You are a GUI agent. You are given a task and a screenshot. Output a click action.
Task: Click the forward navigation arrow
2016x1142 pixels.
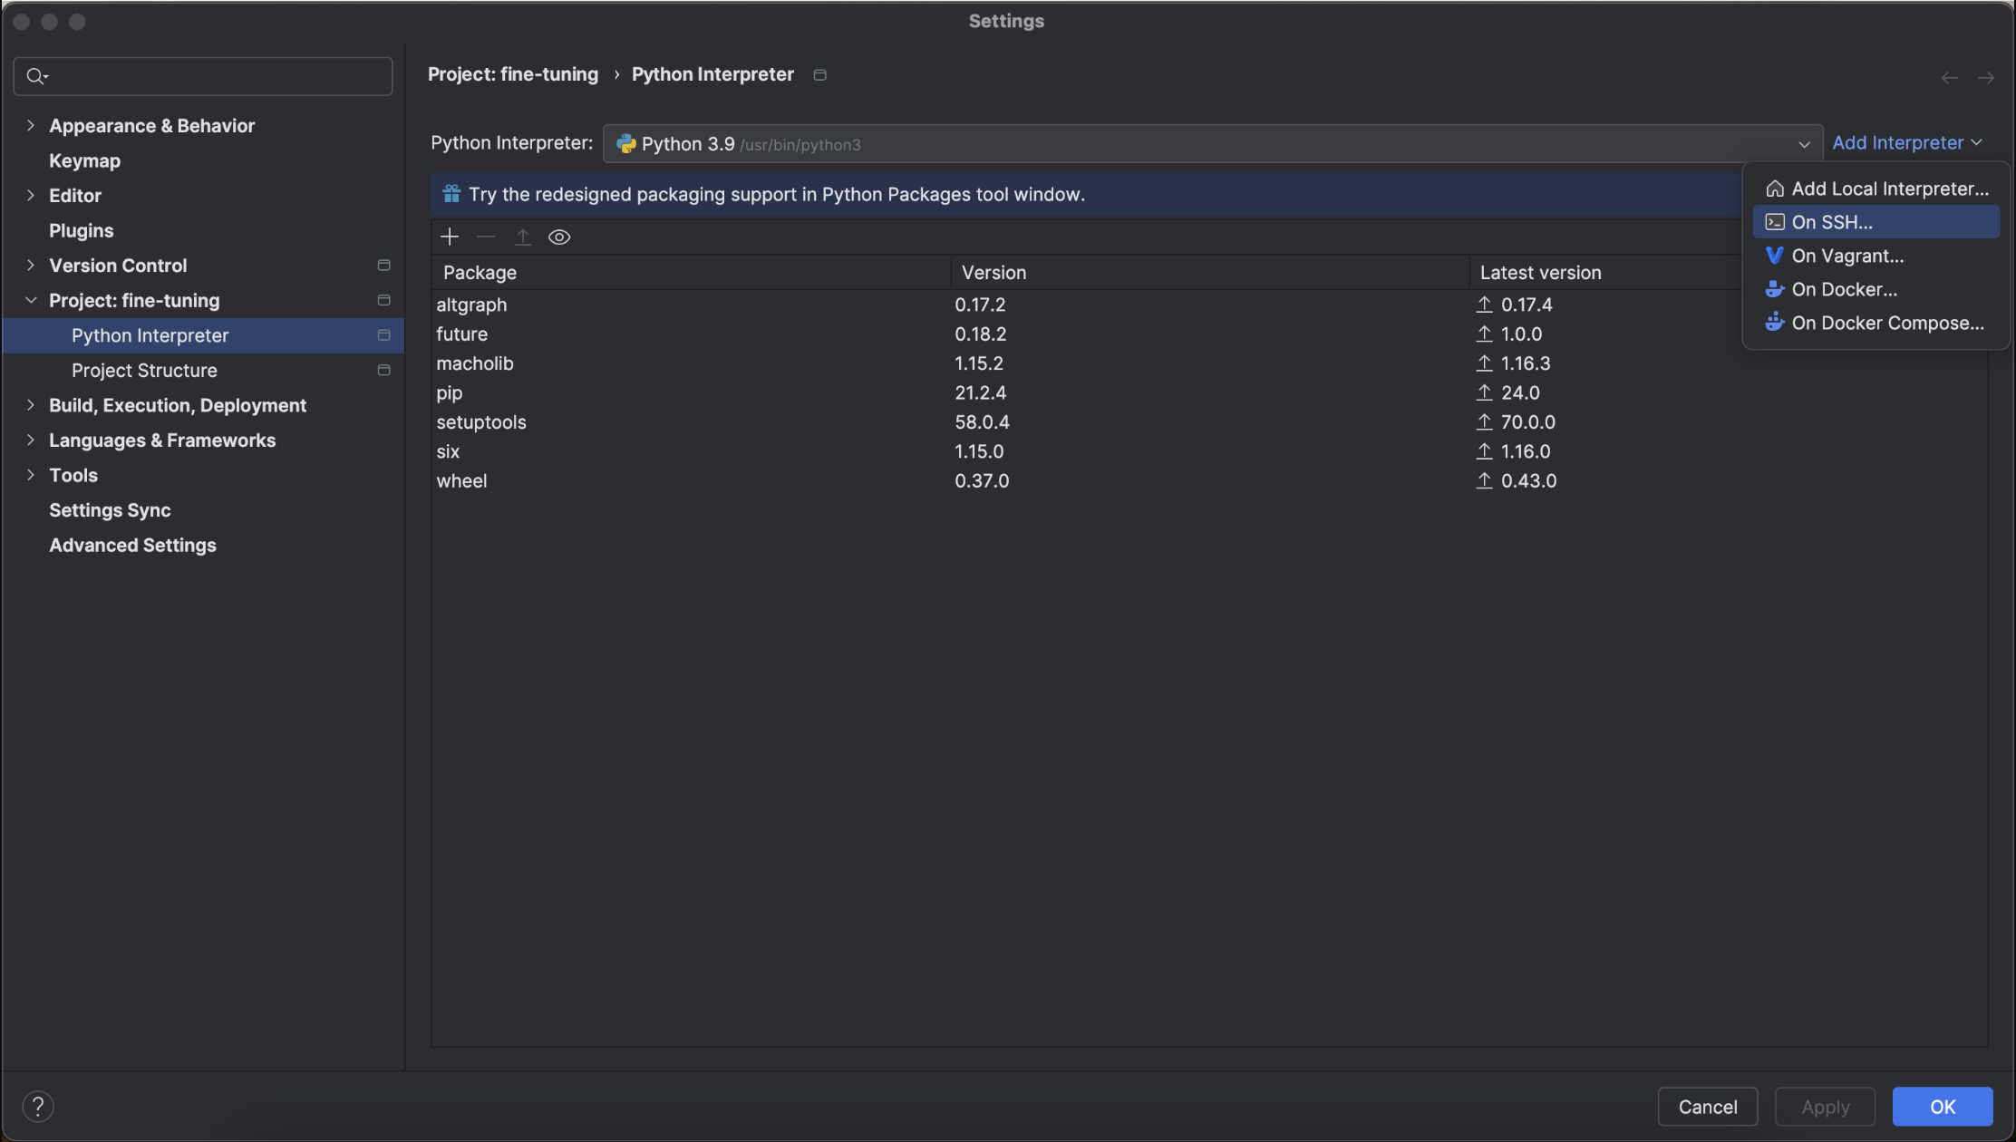(x=1985, y=78)
